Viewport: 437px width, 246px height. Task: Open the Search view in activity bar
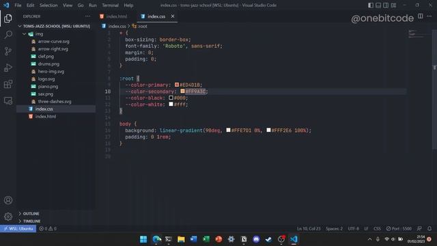[x=8, y=35]
